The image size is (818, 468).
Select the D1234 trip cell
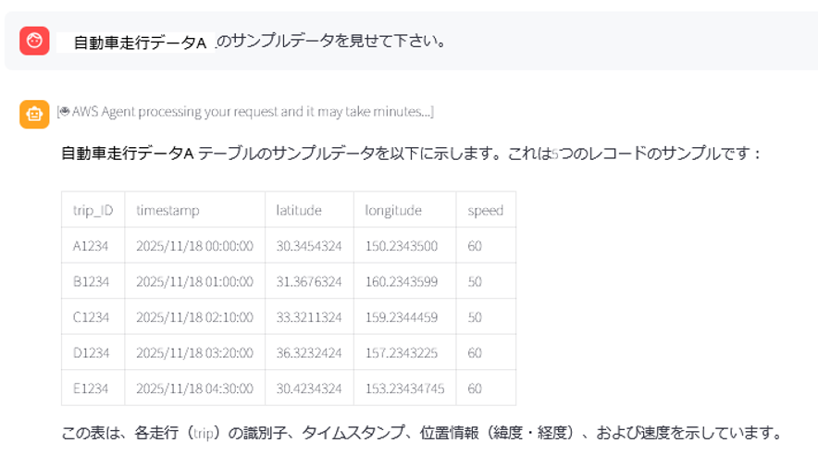click(93, 352)
